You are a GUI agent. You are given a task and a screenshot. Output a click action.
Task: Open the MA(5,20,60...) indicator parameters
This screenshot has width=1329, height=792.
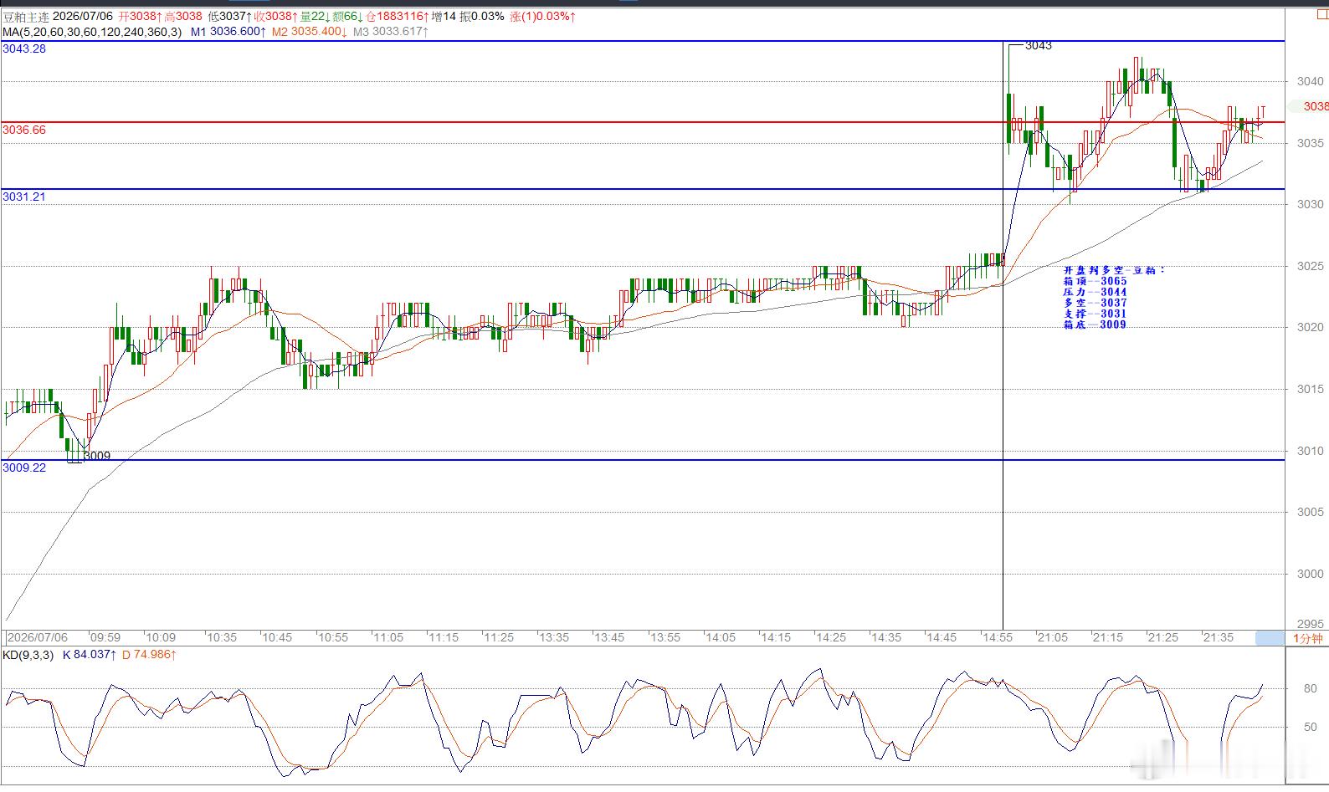(x=92, y=32)
